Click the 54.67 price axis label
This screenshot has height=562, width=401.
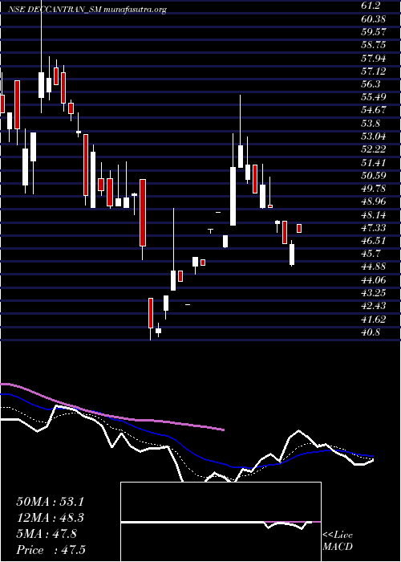pyautogui.click(x=374, y=111)
